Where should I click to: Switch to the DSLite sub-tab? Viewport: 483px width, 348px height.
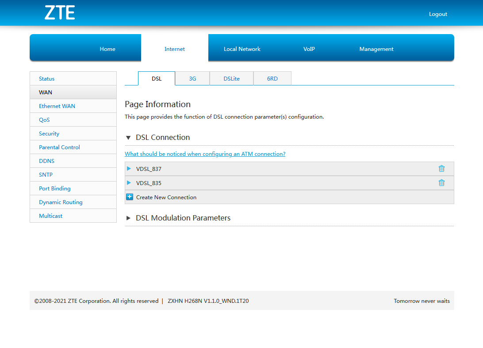pyautogui.click(x=232, y=79)
